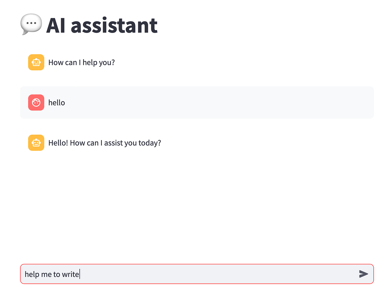This screenshot has height=297, width=389.
Task: Click the "AI assistant" page heading
Action: [x=102, y=25]
